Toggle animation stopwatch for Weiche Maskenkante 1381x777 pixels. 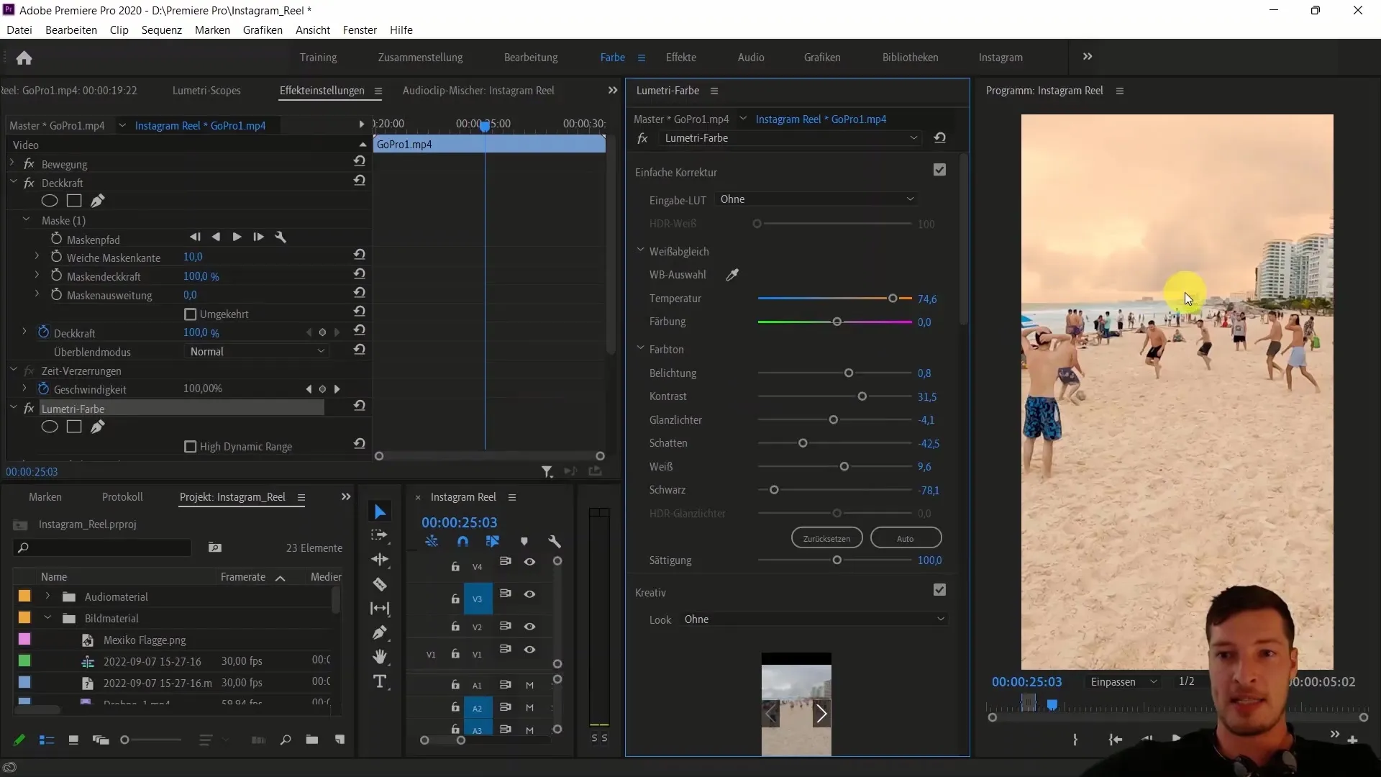pyautogui.click(x=57, y=257)
